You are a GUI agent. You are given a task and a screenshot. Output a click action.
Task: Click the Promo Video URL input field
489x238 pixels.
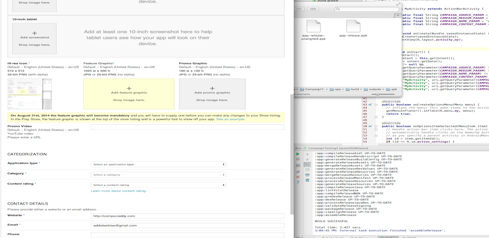pos(187,127)
